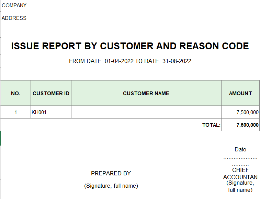Image resolution: width=272 pixels, height=199 pixels.
Task: Click Signature, full name under CHIEF ACCOUNTANT
Action: pos(240,186)
